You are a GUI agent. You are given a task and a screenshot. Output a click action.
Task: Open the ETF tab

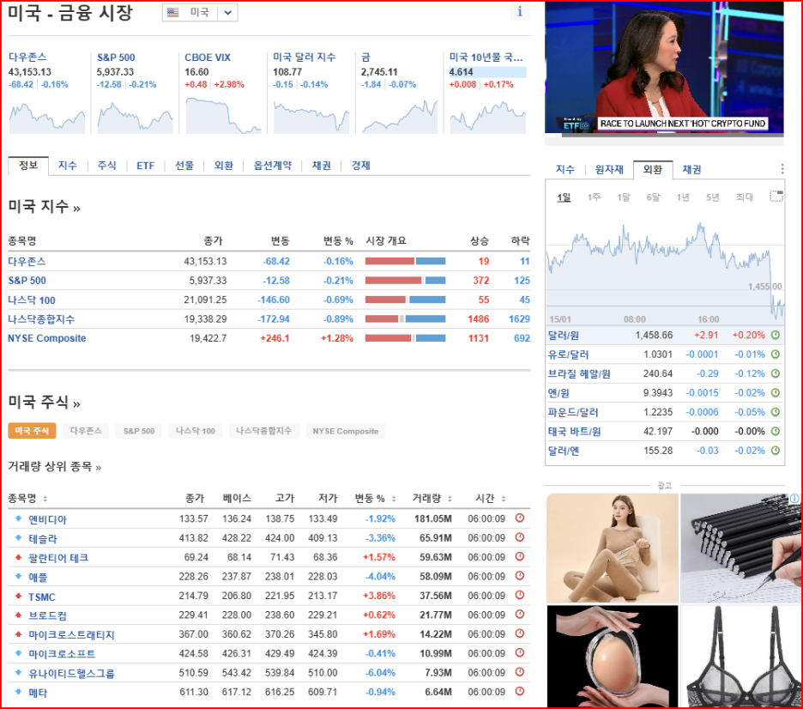146,166
